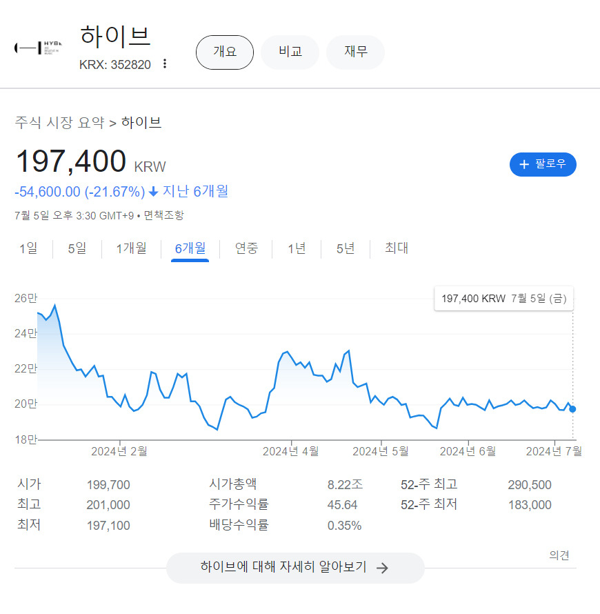Show the 1일 chart range

(28, 248)
